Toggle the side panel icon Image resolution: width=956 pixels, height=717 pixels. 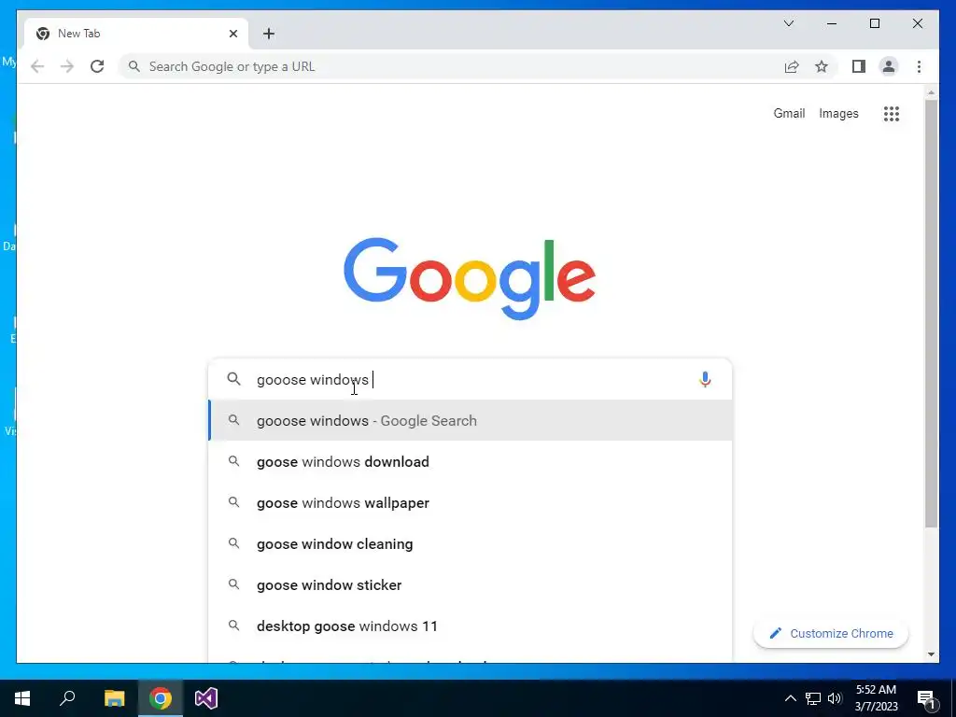coord(859,66)
